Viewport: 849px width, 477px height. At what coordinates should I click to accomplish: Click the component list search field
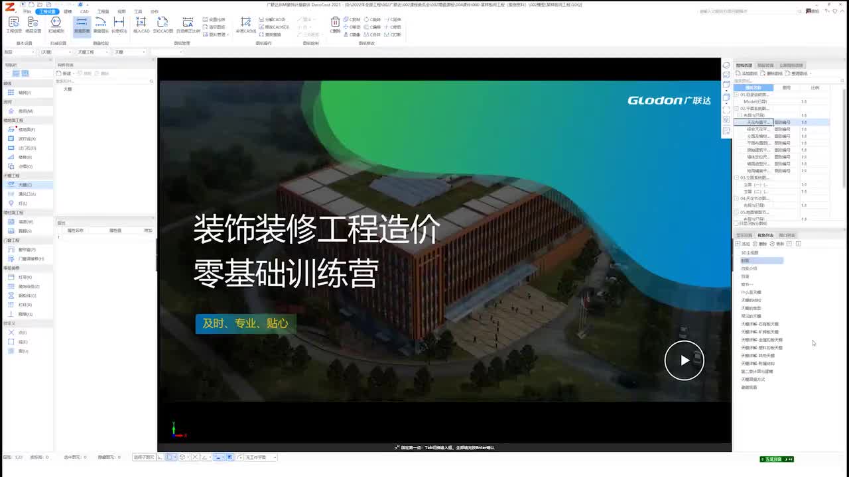pos(105,81)
